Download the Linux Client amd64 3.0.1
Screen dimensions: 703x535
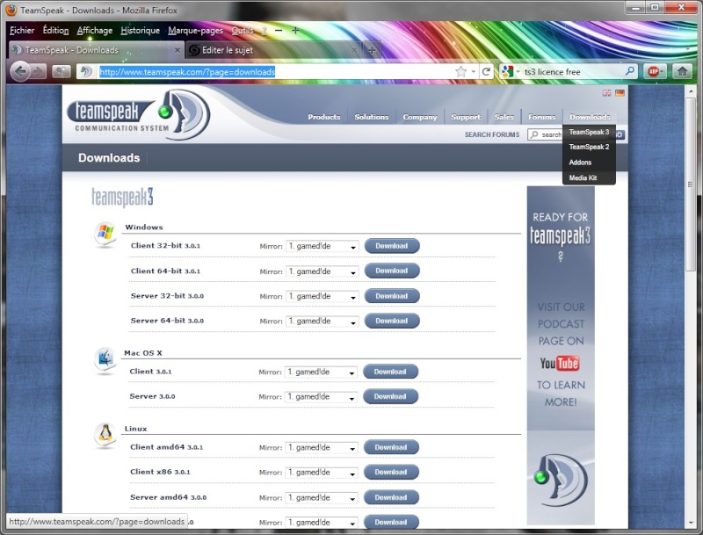[391, 447]
